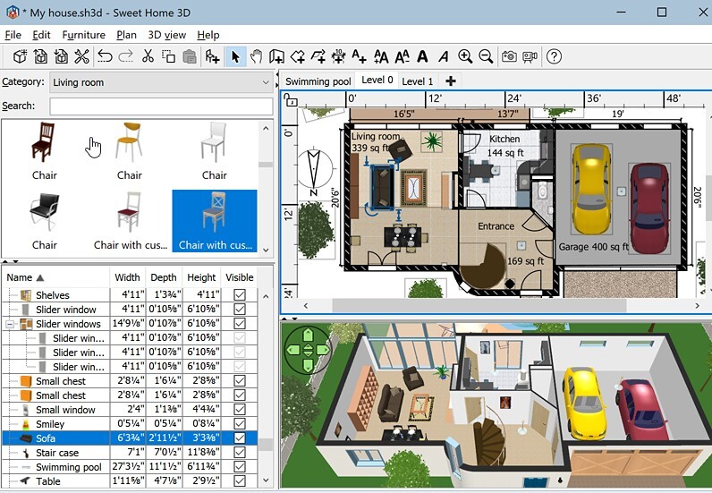Click the Save home toolbar icon
The width and height of the screenshot is (712, 493).
[61, 56]
